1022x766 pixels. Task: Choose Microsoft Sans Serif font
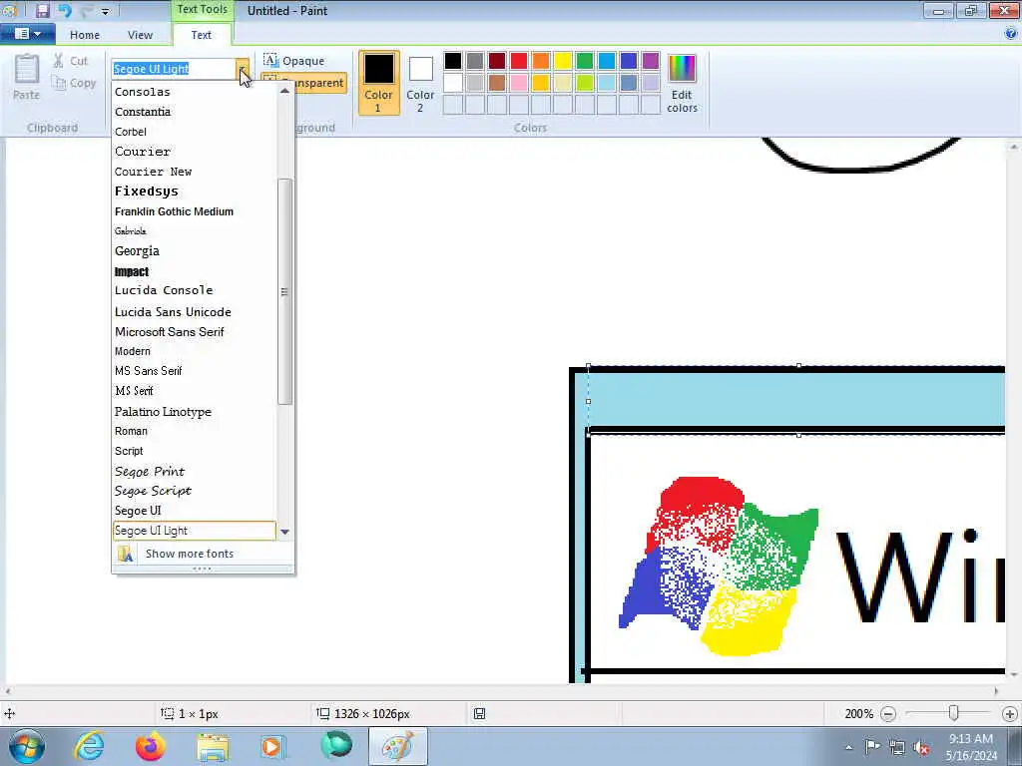point(195,331)
